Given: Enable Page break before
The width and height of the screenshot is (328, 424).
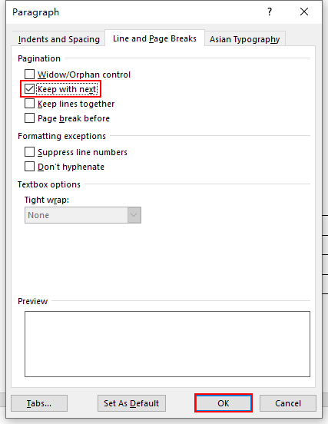Looking at the screenshot, I should [x=29, y=118].
